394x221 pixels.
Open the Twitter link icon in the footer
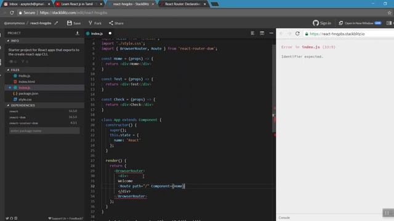tap(7, 219)
